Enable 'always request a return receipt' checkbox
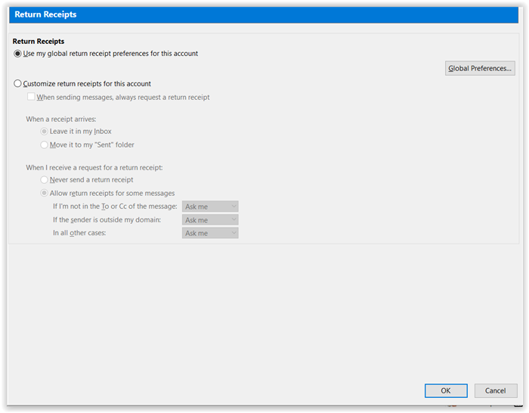This screenshot has width=529, height=413. [x=31, y=97]
